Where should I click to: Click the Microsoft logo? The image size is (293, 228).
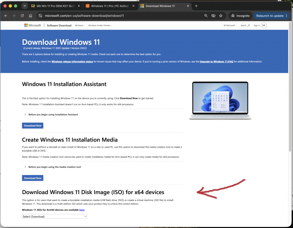pyautogui.click(x=32, y=26)
